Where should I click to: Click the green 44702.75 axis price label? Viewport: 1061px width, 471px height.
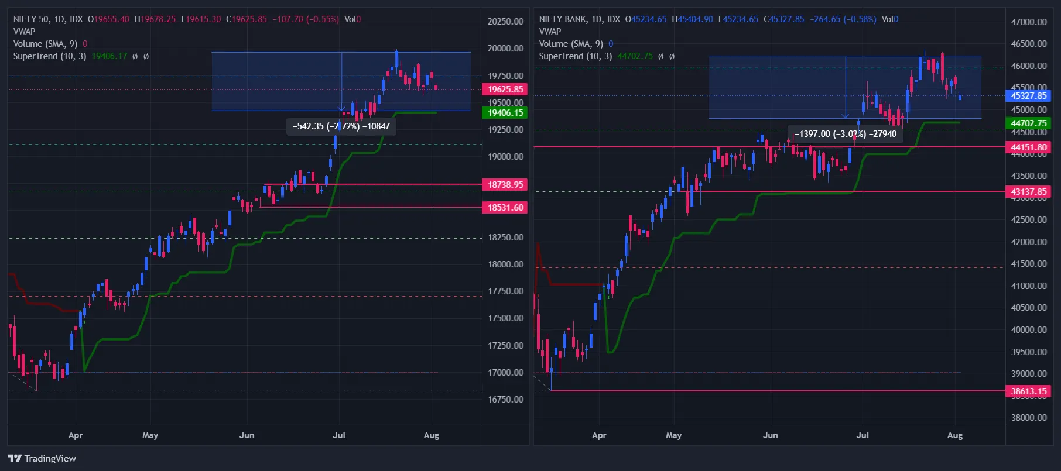(x=1029, y=123)
